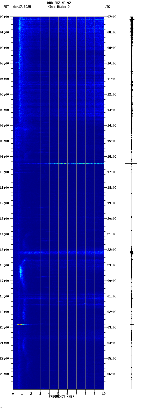Click the station title 'MDR EHZ NC 02'

[59, 3]
